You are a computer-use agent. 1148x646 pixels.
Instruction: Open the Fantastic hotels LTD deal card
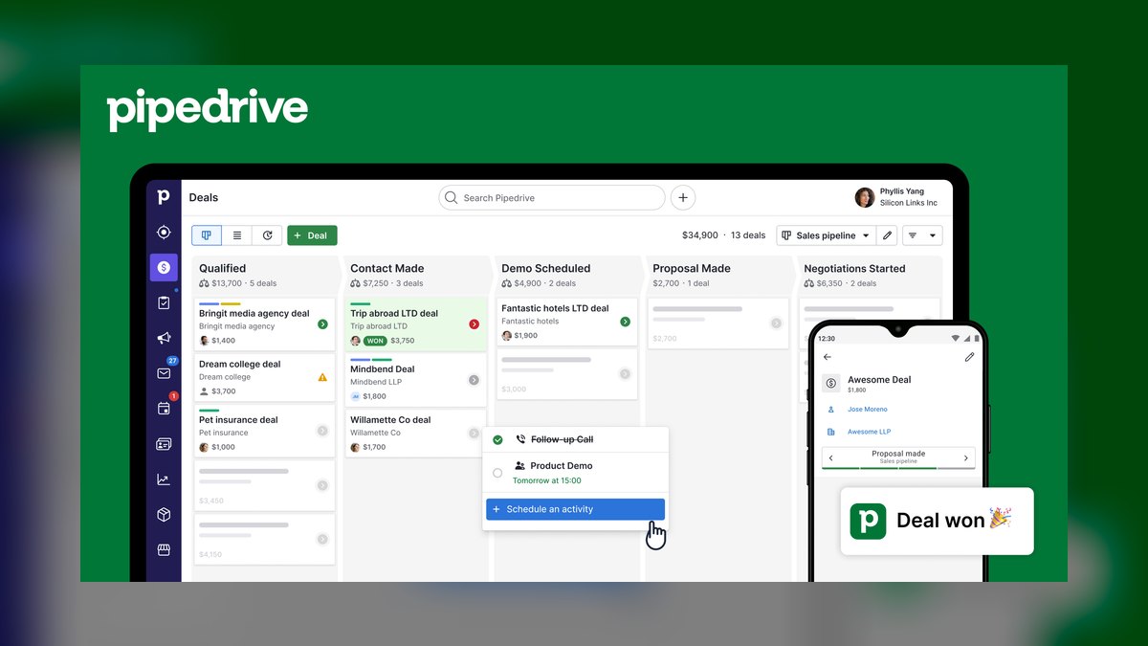click(x=566, y=322)
